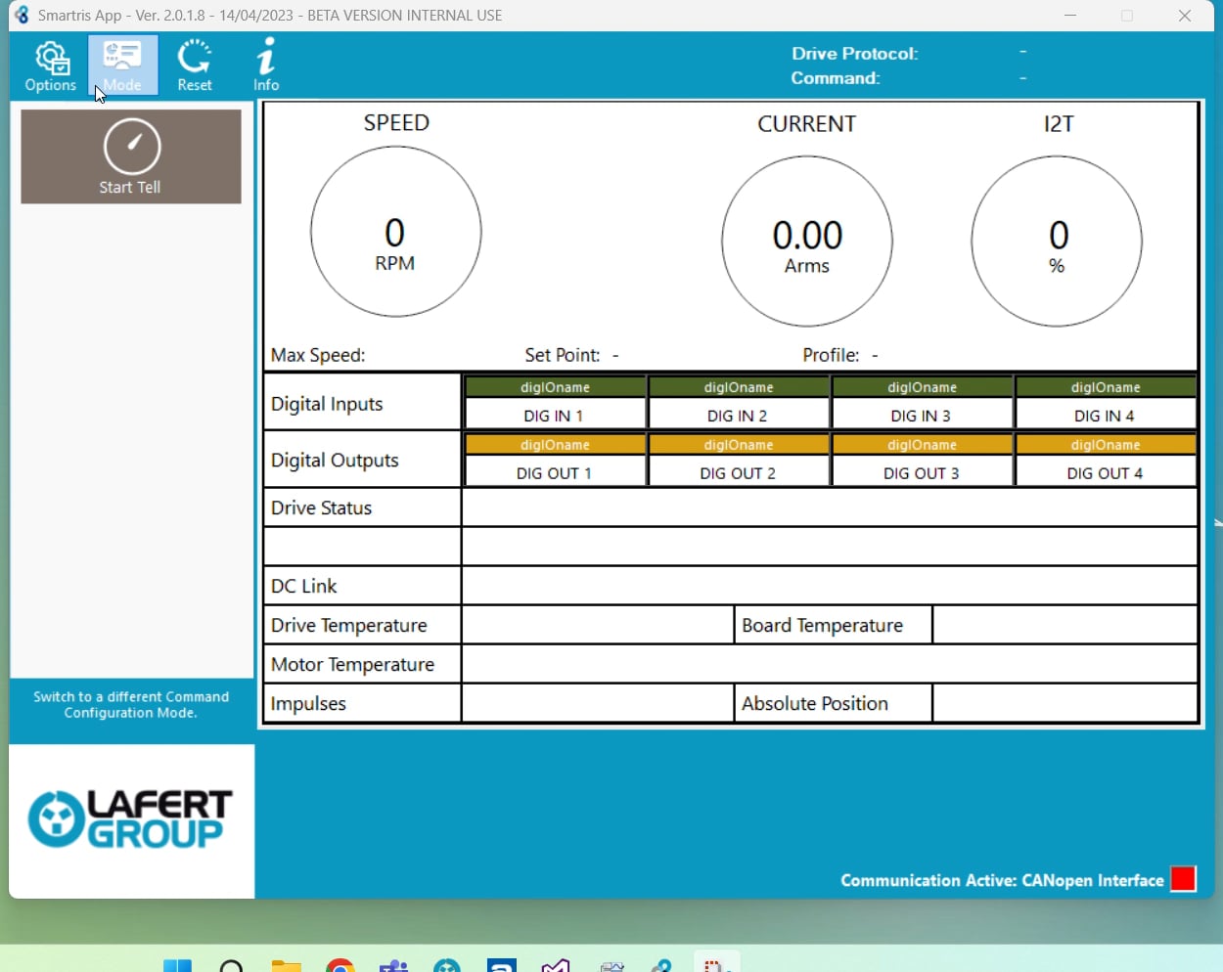Open the Info icon

[x=266, y=66]
